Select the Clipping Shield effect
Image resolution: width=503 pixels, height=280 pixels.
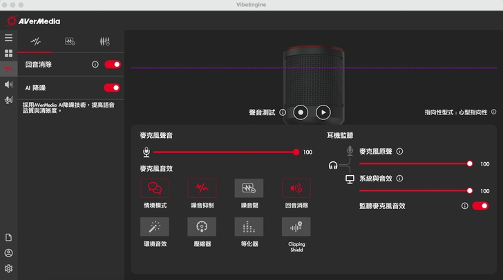(296, 226)
